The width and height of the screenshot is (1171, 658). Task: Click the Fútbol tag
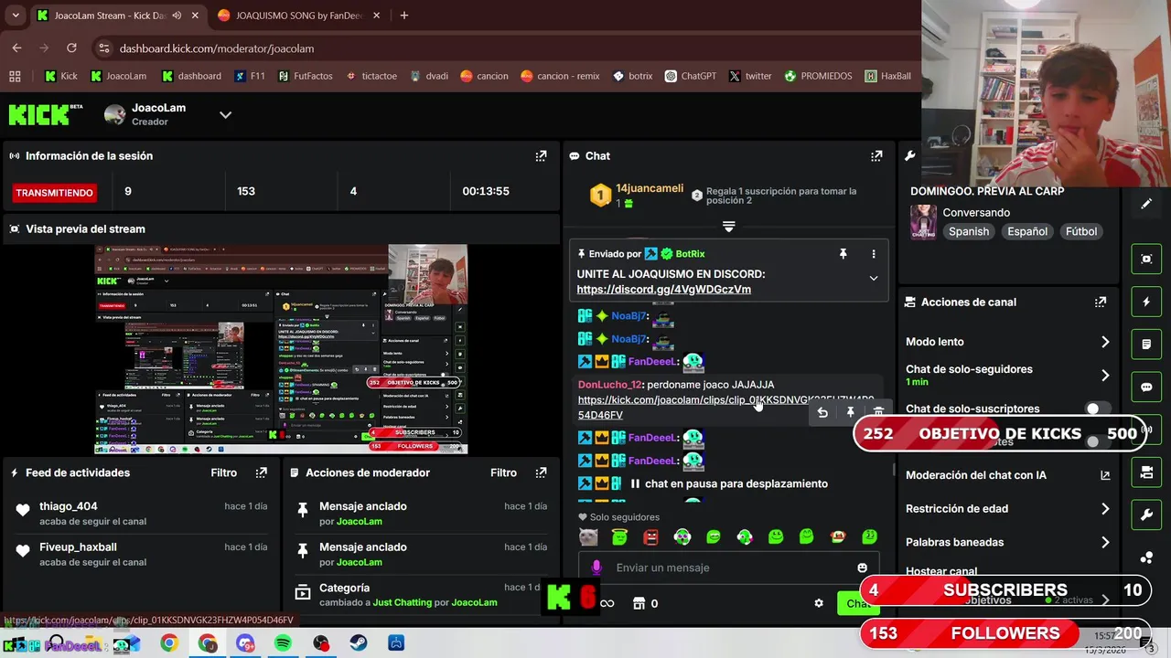coord(1080,231)
